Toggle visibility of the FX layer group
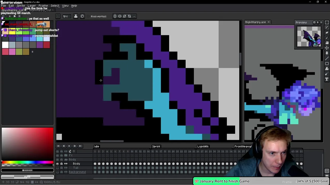 (x=57, y=155)
